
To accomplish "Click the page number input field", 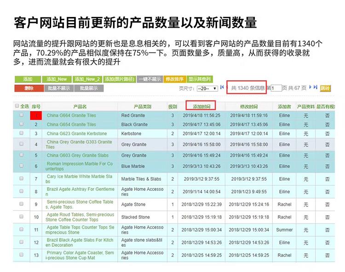I will point(276,88).
